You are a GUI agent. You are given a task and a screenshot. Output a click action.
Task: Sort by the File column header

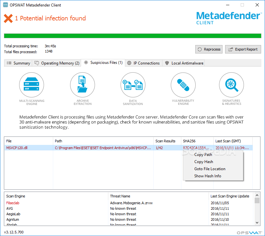29,141
